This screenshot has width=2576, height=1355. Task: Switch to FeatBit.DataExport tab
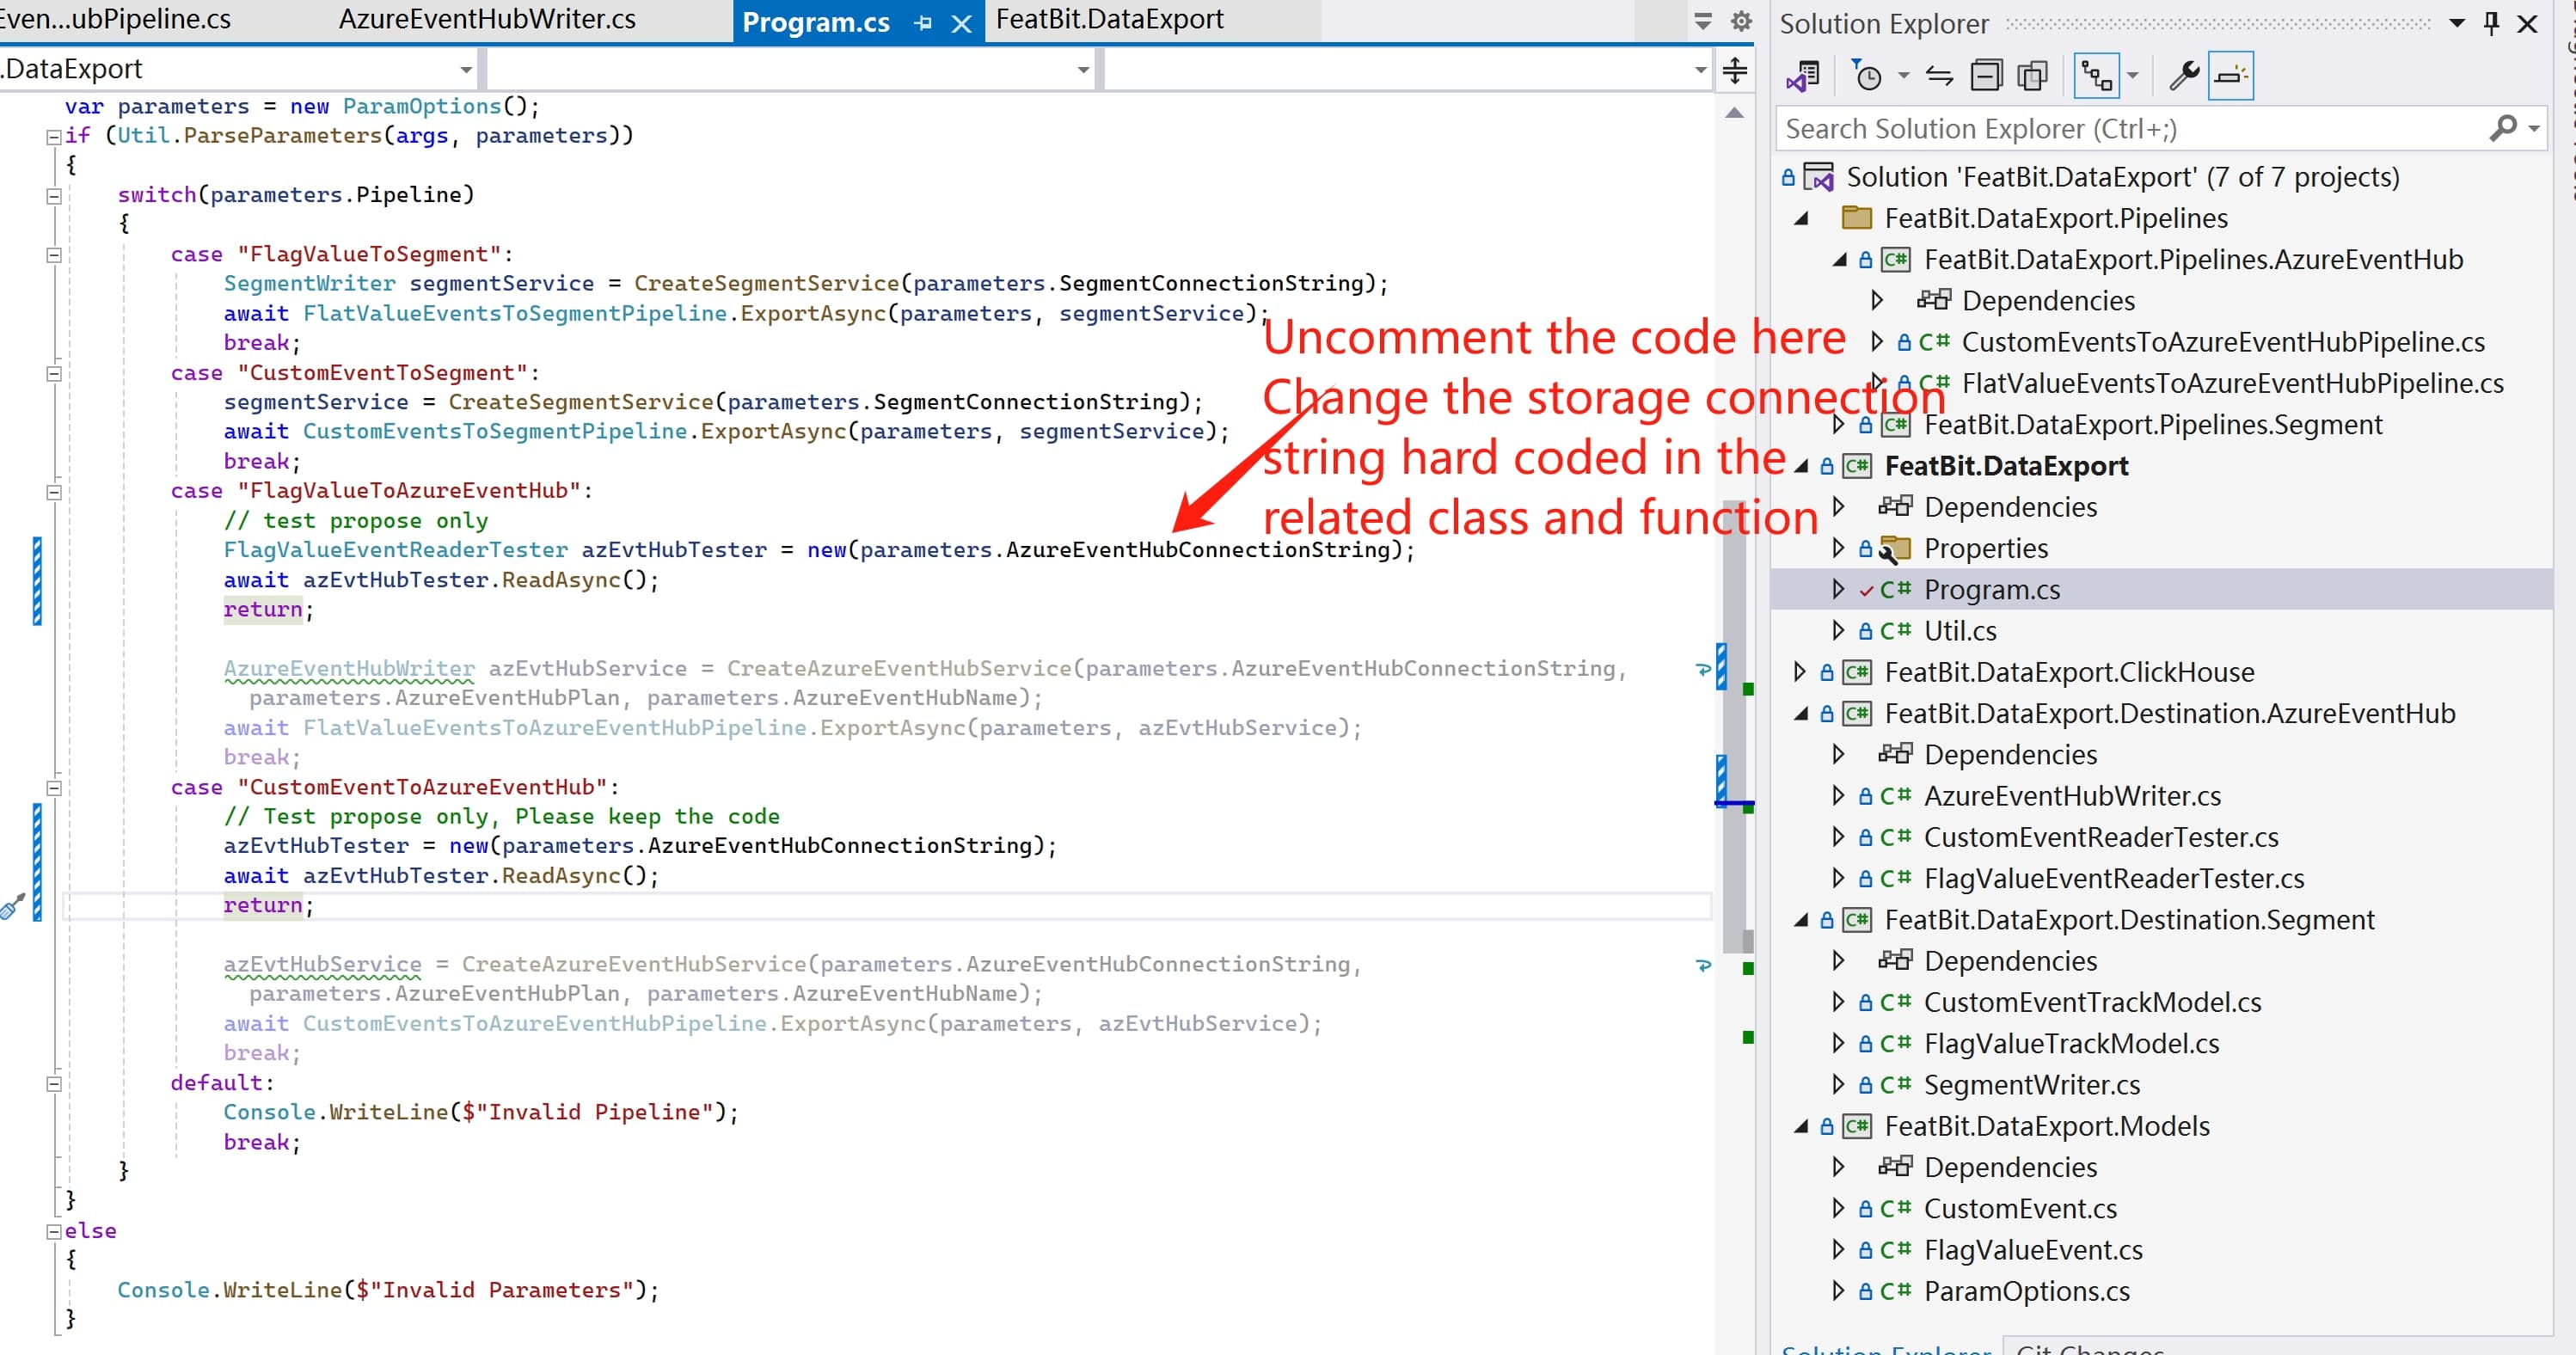pyautogui.click(x=1109, y=20)
